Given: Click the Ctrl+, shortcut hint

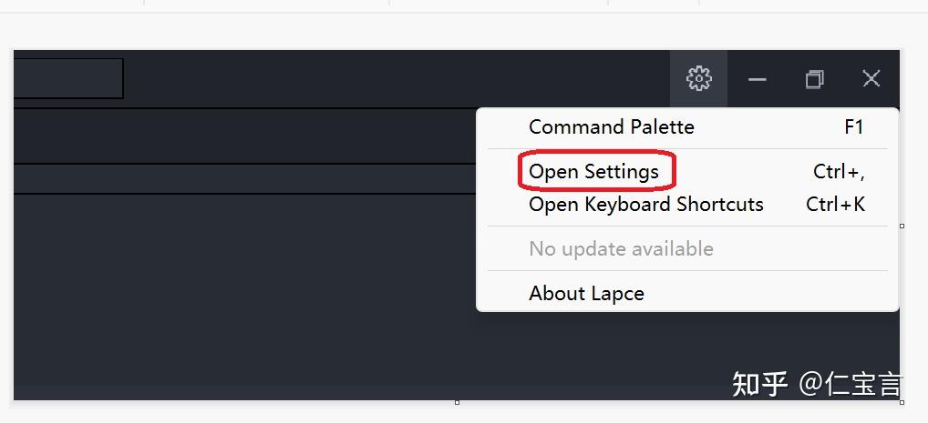Looking at the screenshot, I should 839,171.
